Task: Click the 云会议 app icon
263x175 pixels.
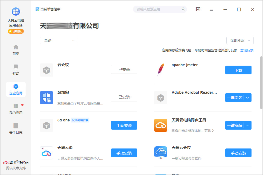Action: pos(46,70)
